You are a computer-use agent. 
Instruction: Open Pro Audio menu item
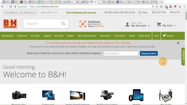point(59,36)
